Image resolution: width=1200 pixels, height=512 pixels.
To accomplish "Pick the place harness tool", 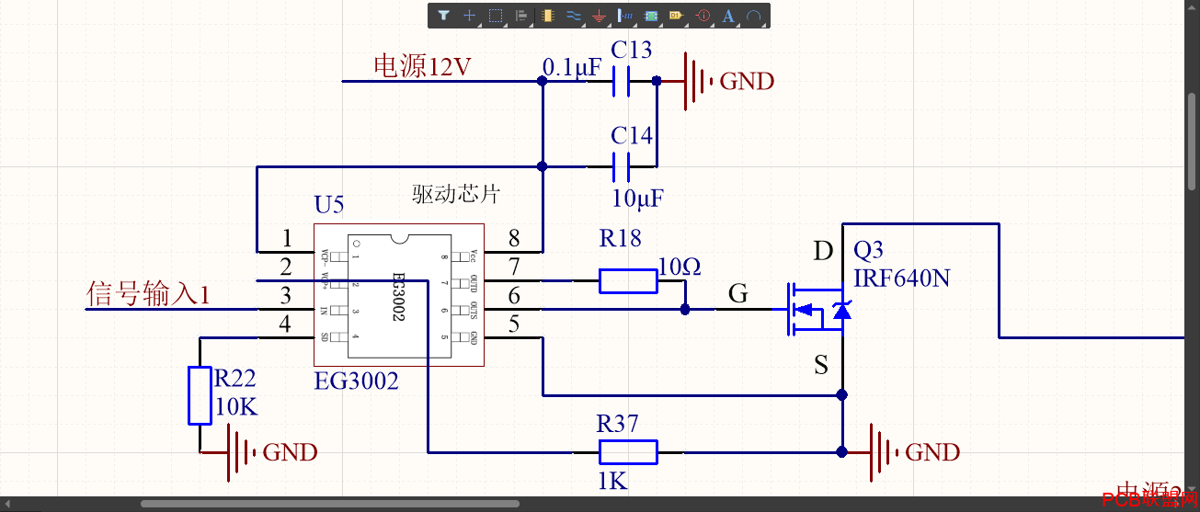I will point(625,16).
